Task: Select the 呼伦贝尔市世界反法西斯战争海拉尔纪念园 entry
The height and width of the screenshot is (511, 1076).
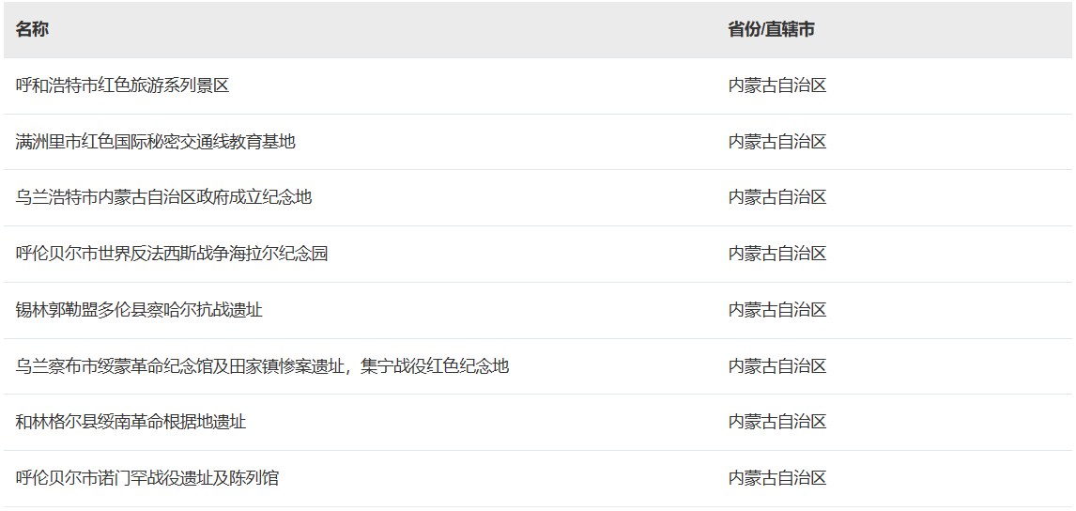Action: 172,254
